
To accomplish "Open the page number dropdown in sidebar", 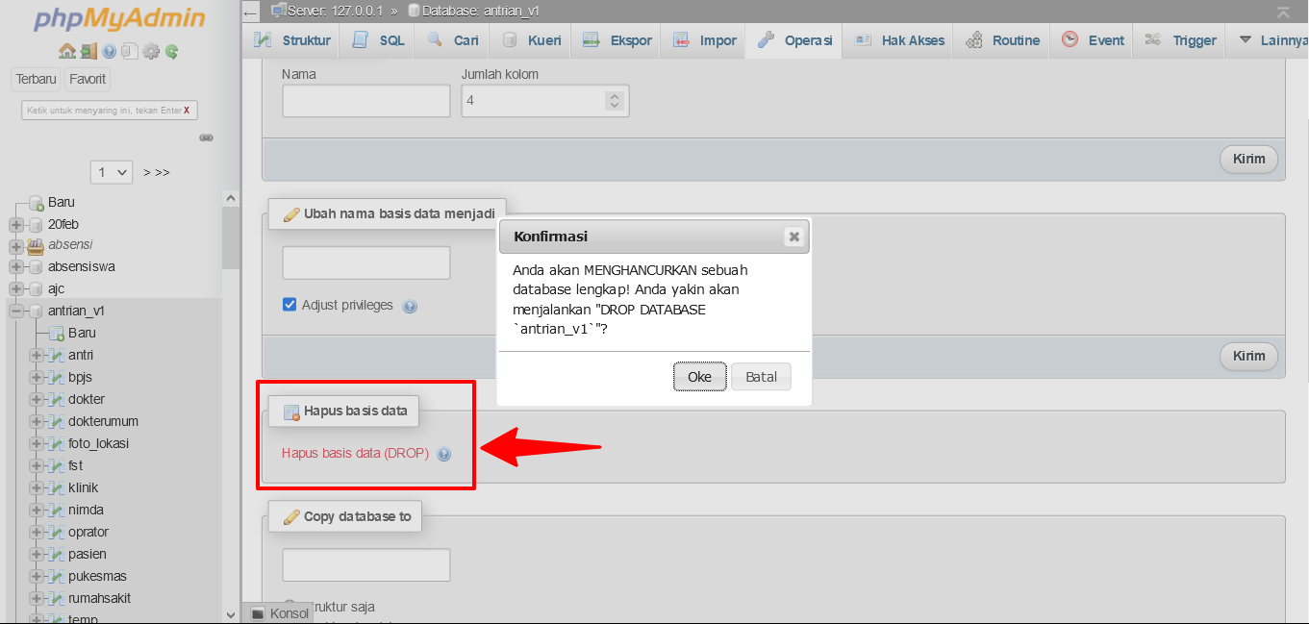I will 111,171.
